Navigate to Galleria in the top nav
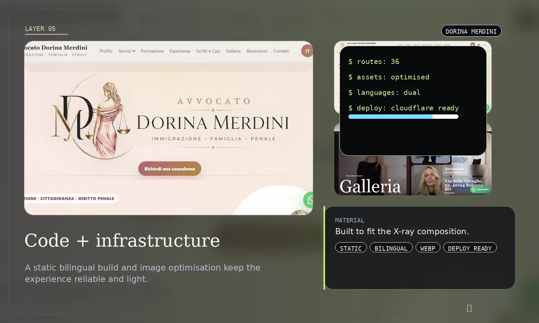The height and width of the screenshot is (323, 539). pyautogui.click(x=233, y=51)
